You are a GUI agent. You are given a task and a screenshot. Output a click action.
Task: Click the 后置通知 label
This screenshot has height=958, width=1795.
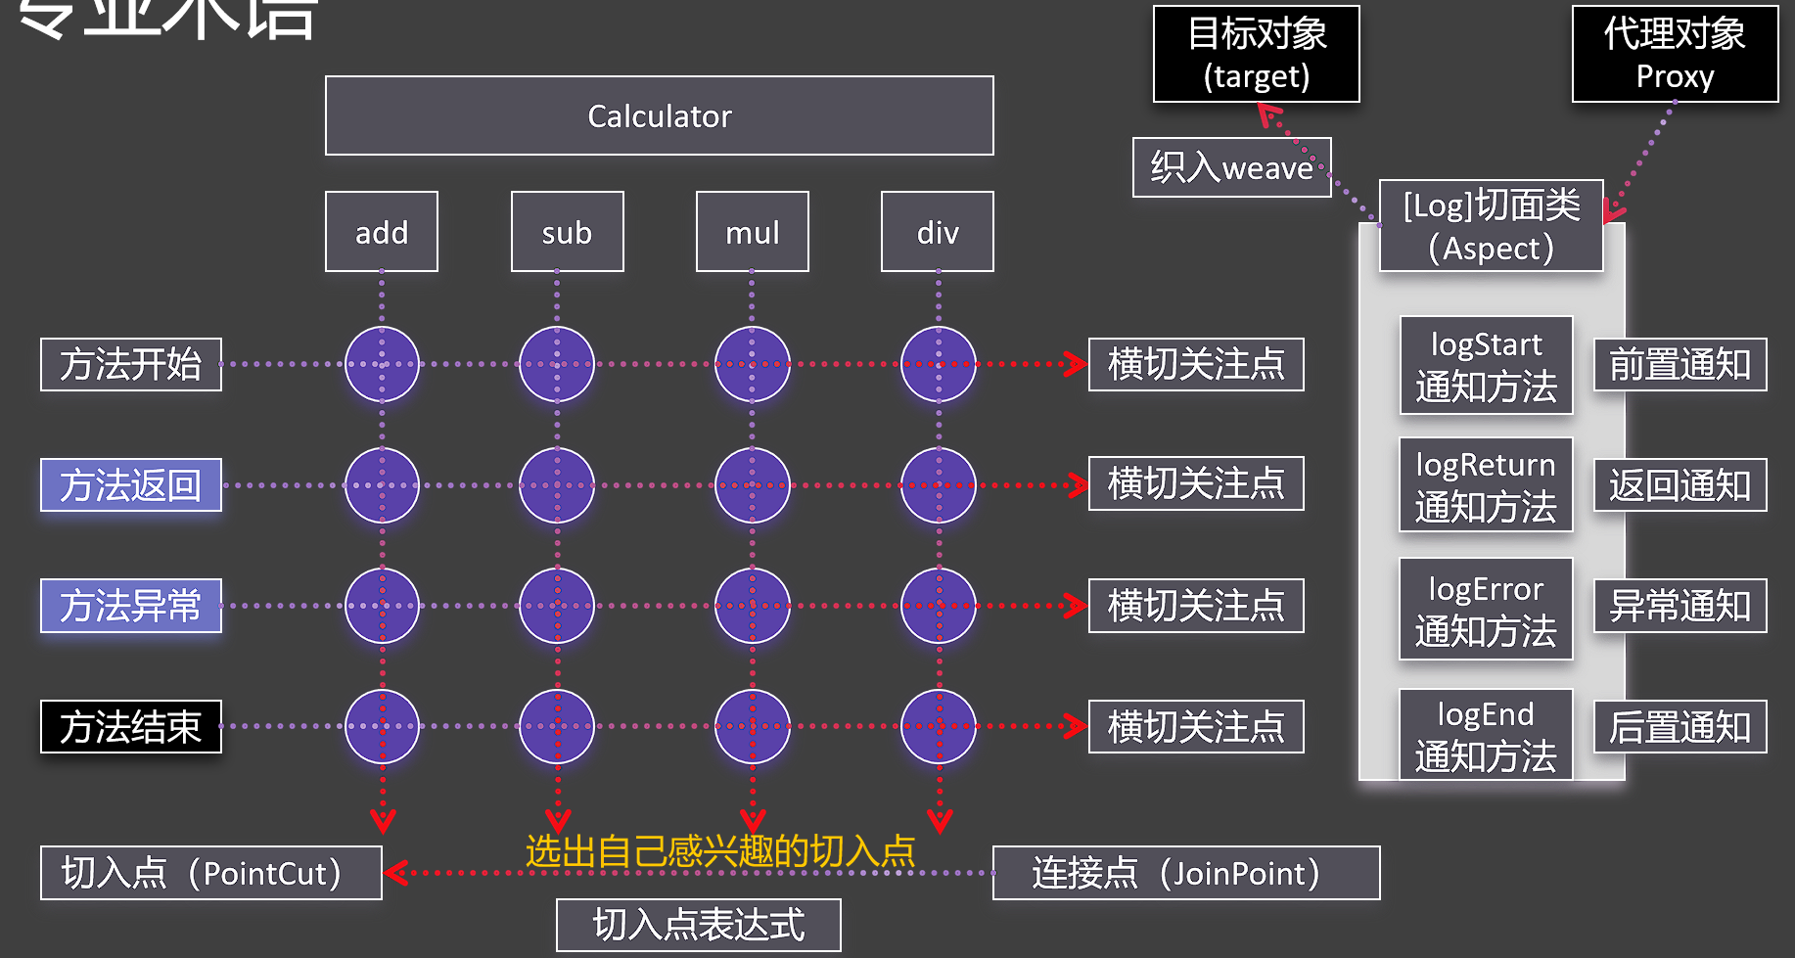click(1680, 726)
